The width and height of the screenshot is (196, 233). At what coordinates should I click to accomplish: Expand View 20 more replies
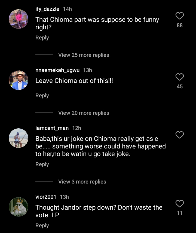click(x=84, y=113)
